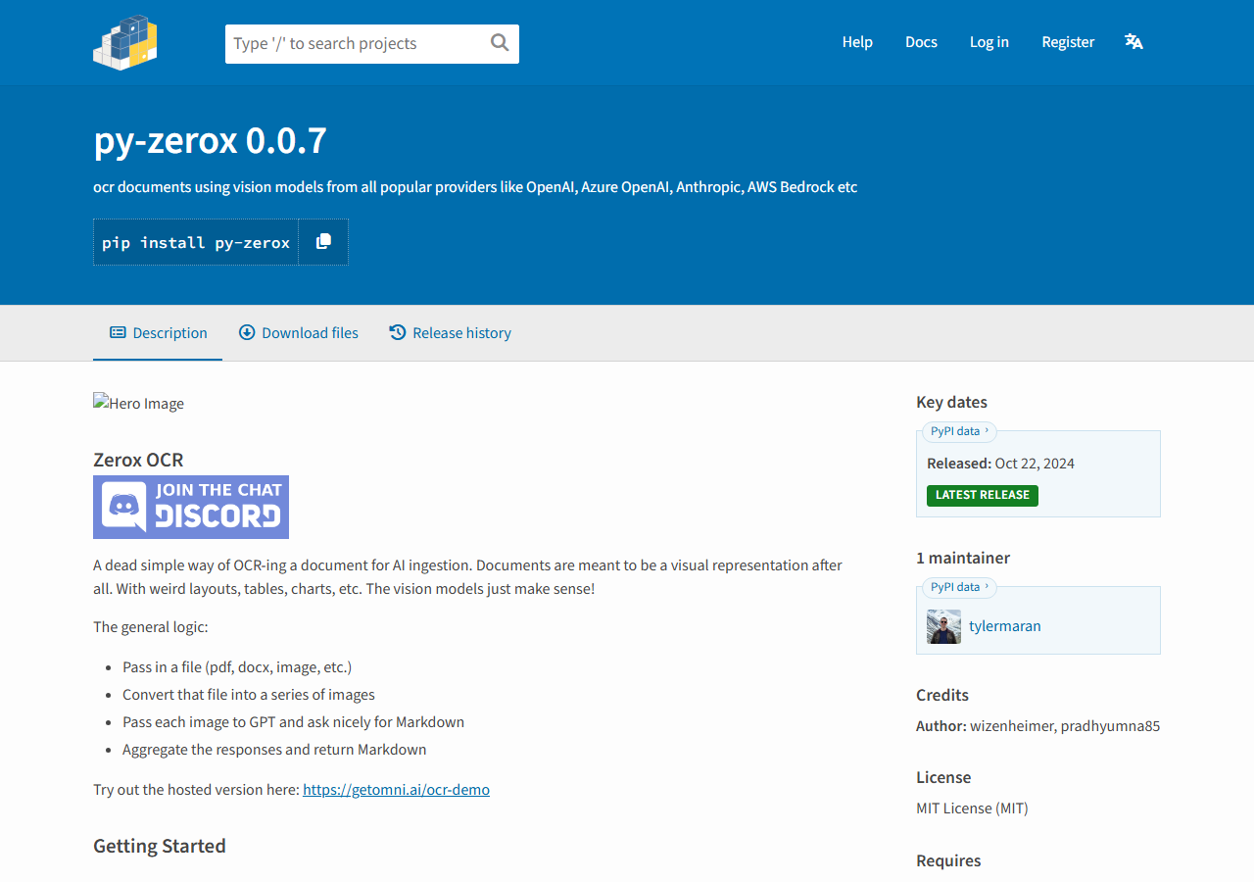Click the LATEST RELEASE badge
This screenshot has width=1254, height=882.
(983, 495)
